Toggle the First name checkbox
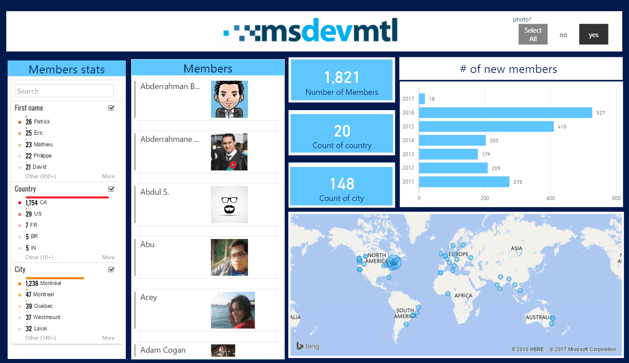The height and width of the screenshot is (363, 629). click(111, 108)
